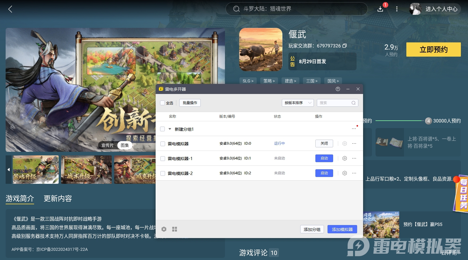Click 启动 for 雷电模拟器-1
468x260 pixels.
pyautogui.click(x=324, y=158)
